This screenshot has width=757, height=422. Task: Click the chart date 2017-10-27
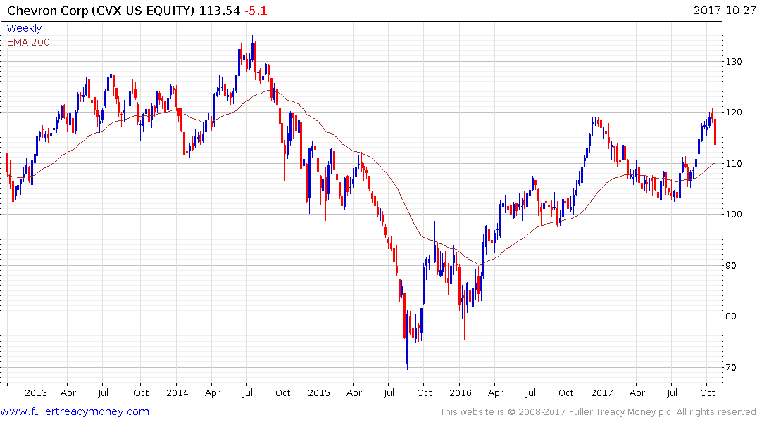point(725,10)
